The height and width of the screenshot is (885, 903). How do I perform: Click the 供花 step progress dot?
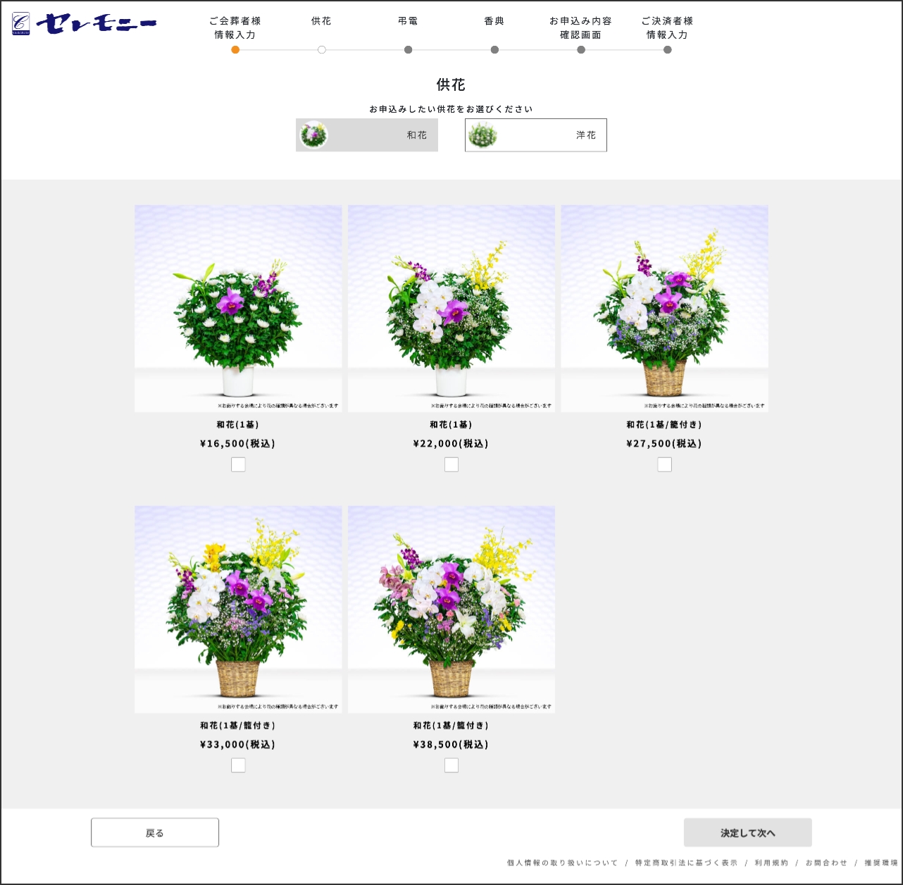(322, 50)
